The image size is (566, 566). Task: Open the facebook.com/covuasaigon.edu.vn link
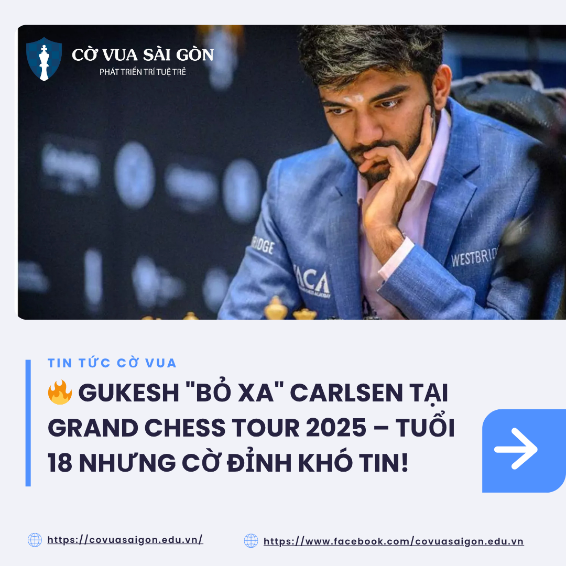pos(394,541)
